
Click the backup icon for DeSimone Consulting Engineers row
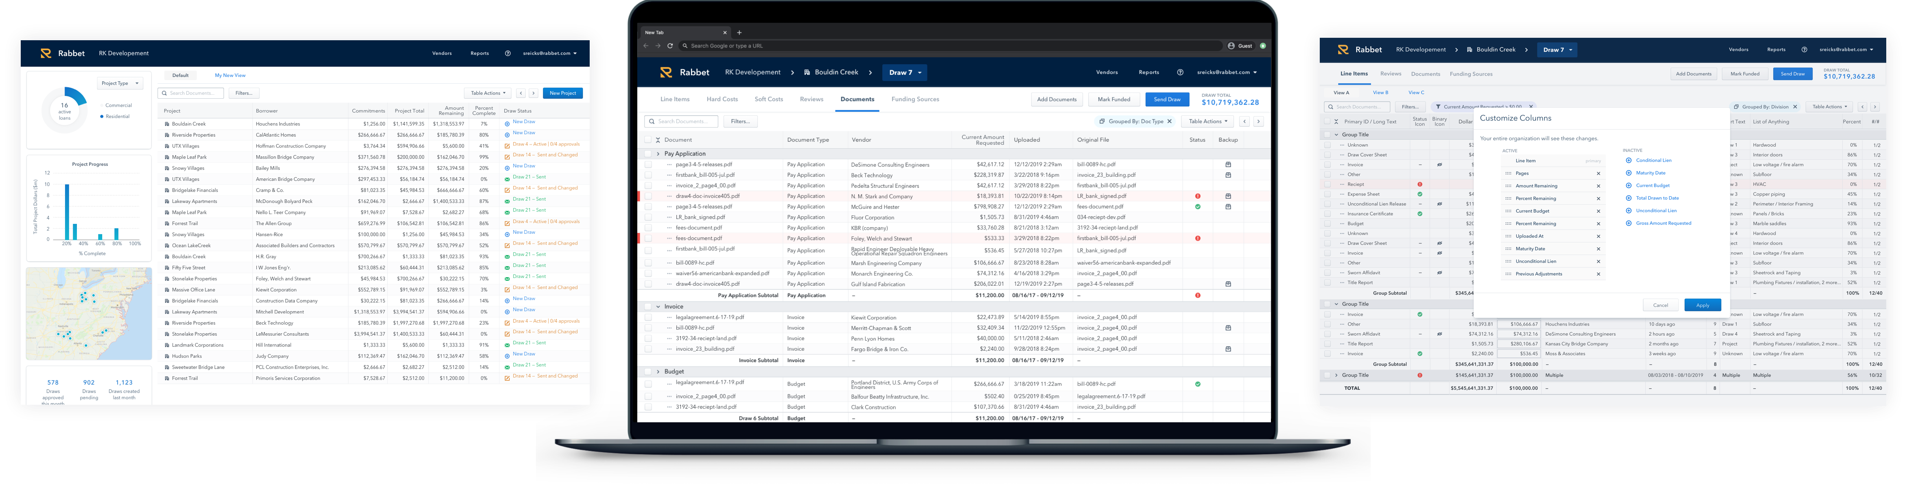click(1228, 165)
